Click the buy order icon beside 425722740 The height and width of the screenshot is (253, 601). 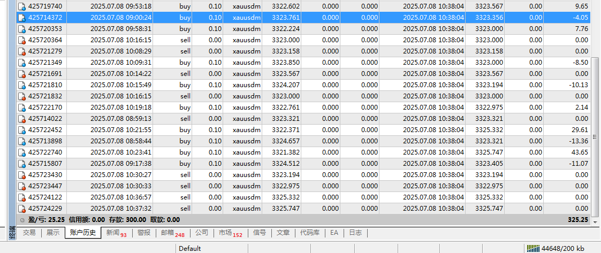pos(22,152)
